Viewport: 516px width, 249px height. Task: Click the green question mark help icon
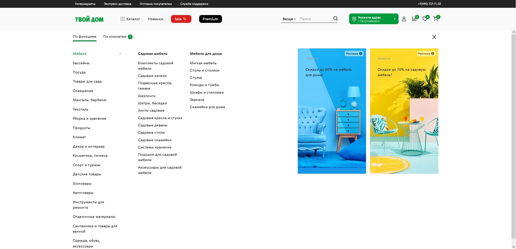(x=130, y=37)
